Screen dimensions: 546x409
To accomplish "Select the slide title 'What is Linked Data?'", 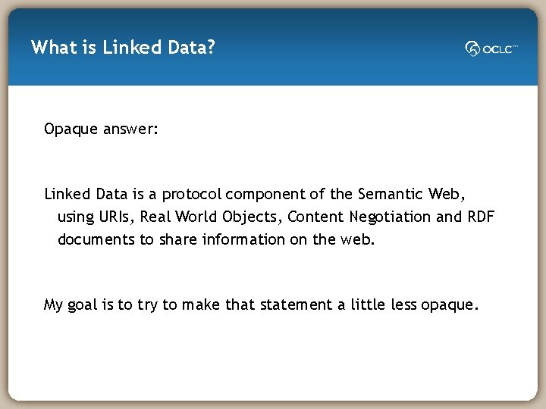I will pyautogui.click(x=123, y=47).
